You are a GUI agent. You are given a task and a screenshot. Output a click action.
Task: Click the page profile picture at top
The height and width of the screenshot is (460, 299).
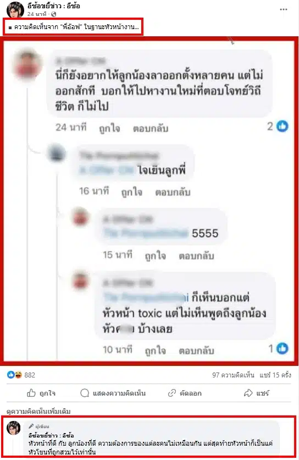coord(15,9)
